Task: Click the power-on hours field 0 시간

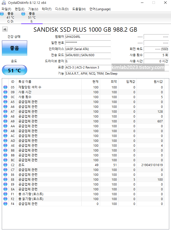Action: pos(156,61)
